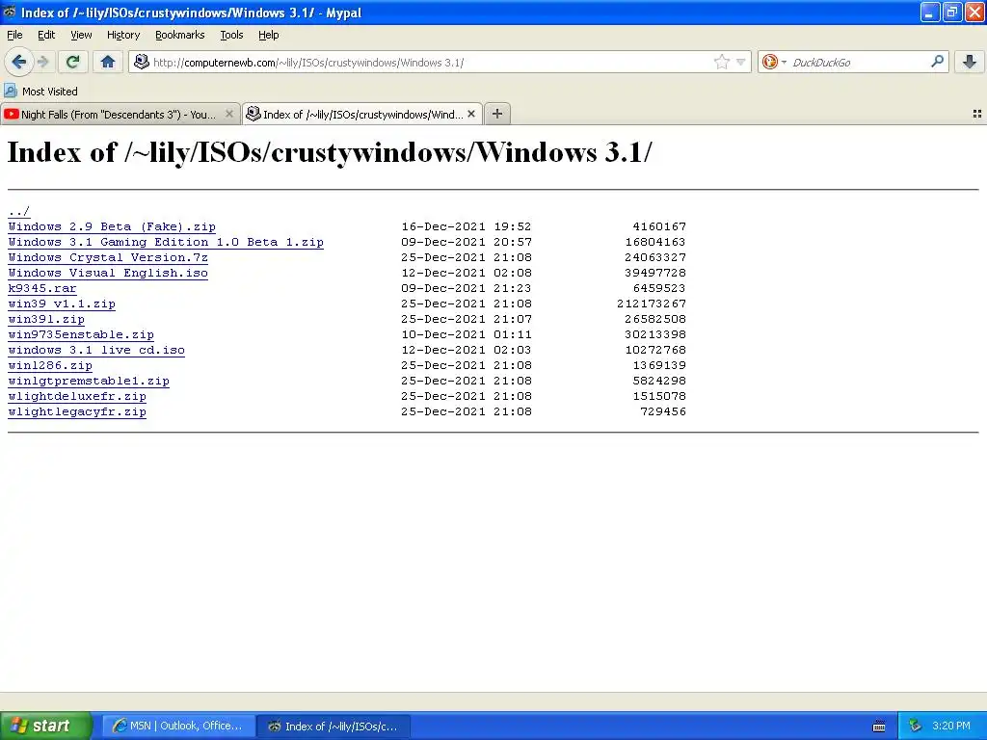Download wlightlegacyfr.zip file

[77, 411]
